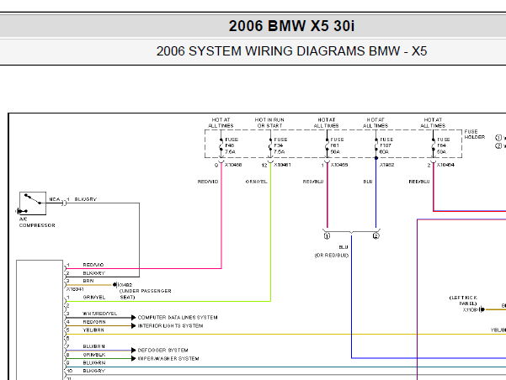The height and width of the screenshot is (380, 506).
Task: Click the ground symbol at X492
Action: coord(115,285)
